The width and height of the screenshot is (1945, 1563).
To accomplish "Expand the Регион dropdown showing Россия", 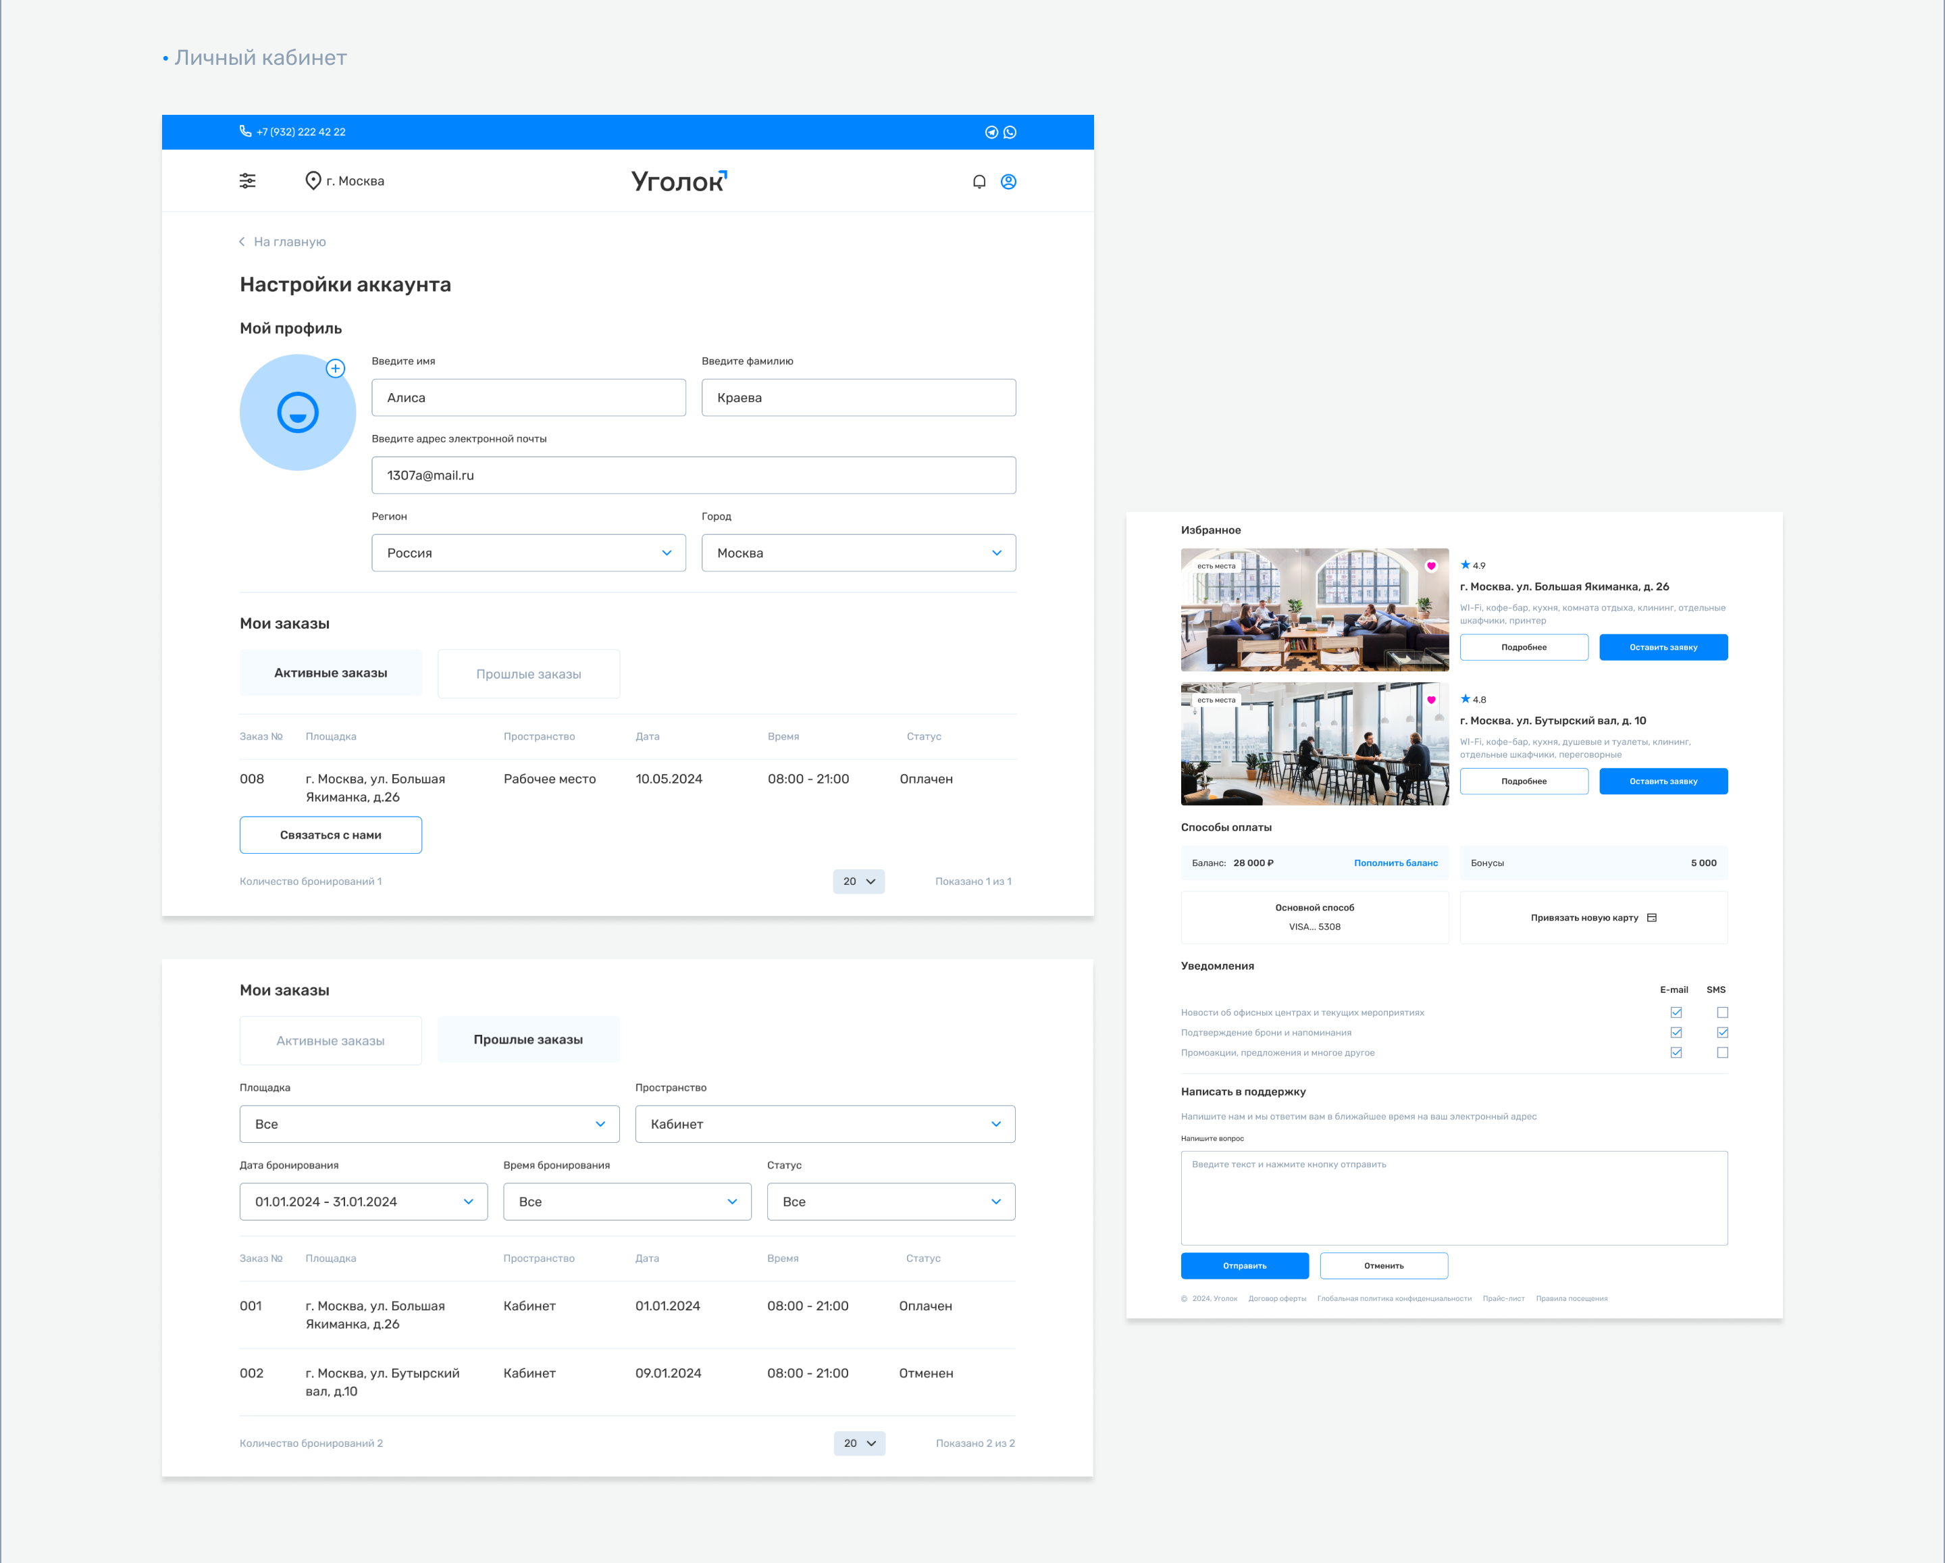I will (529, 553).
